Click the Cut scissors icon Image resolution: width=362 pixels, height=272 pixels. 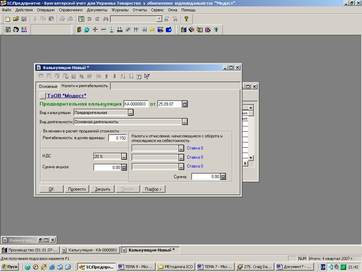(35, 19)
